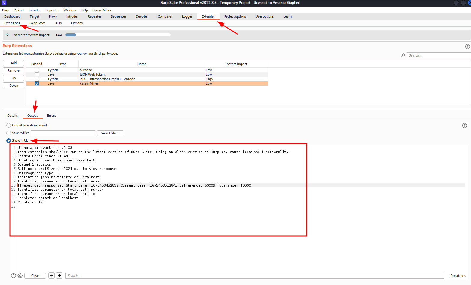Open the Param Miner menu
Screen dimensions: 471x285
coord(102,10)
